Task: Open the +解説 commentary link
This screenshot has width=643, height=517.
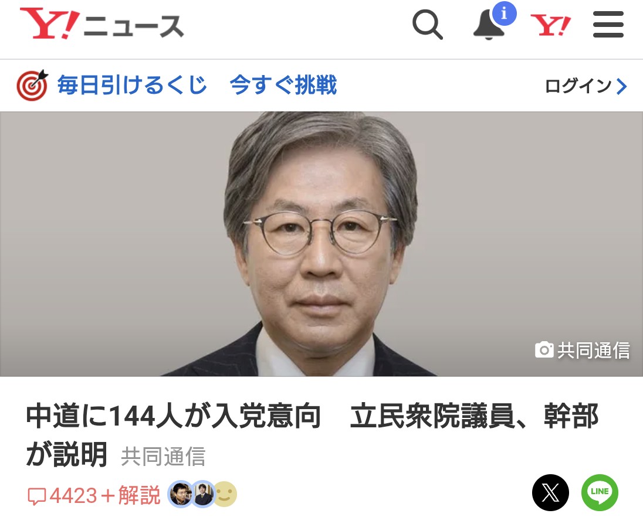Action: [130, 495]
